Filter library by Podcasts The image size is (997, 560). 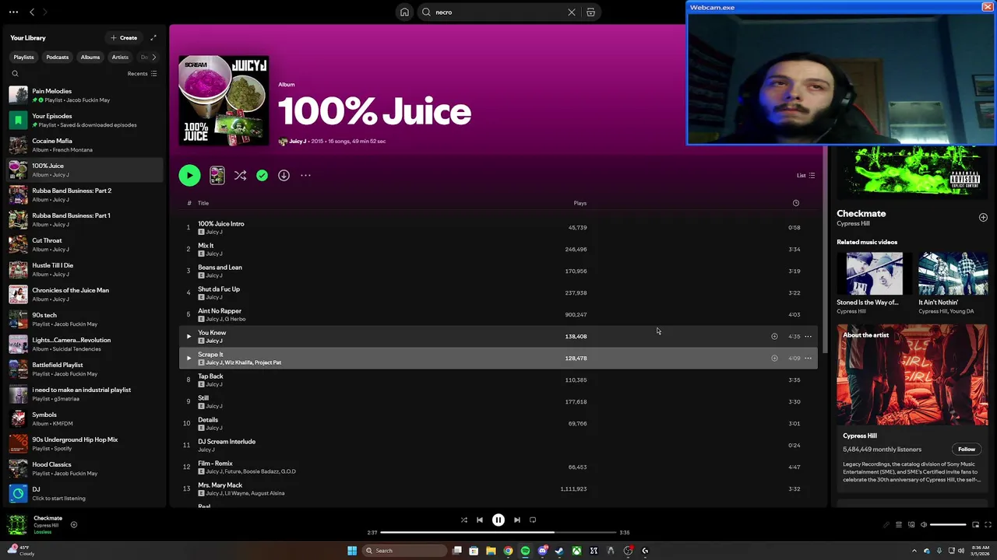57,57
